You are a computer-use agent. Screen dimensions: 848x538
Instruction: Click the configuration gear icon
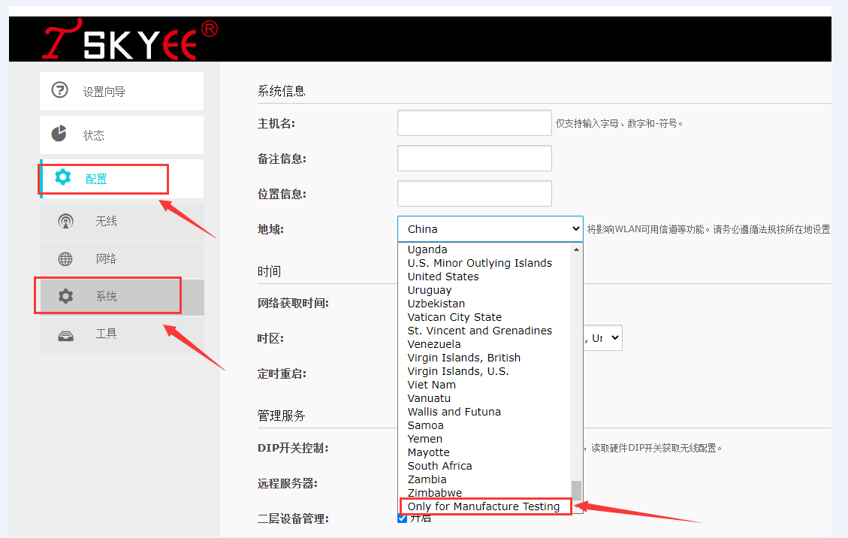point(63,177)
